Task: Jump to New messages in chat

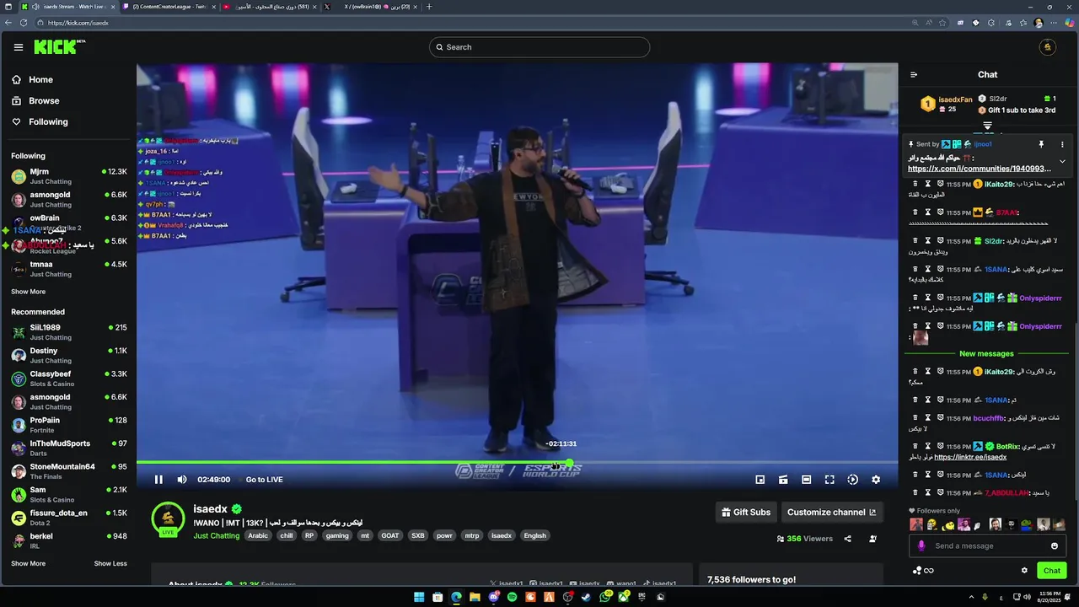Action: [986, 354]
